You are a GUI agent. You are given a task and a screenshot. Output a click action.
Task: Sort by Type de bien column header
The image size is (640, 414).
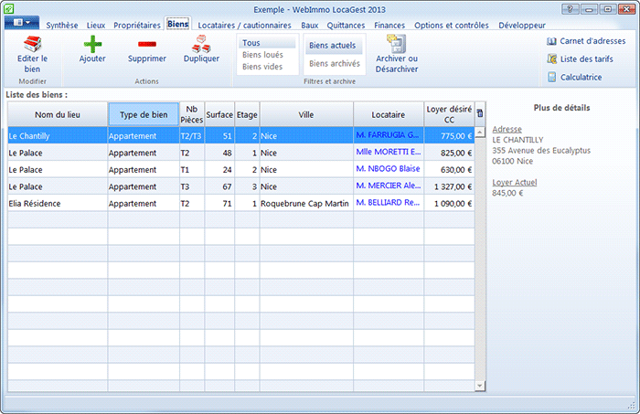coord(144,114)
